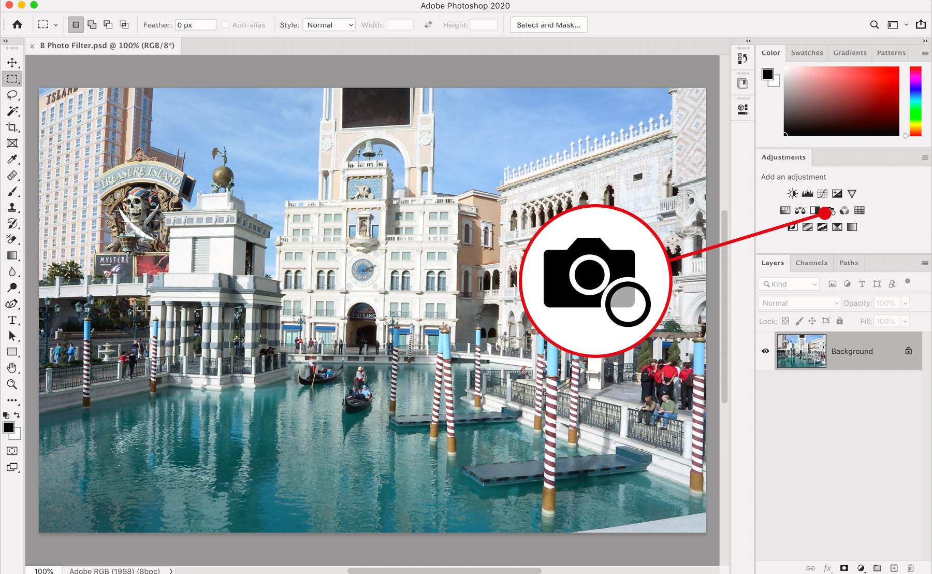This screenshot has width=932, height=574.
Task: Expand the status bar info chevron
Action: 171,570
